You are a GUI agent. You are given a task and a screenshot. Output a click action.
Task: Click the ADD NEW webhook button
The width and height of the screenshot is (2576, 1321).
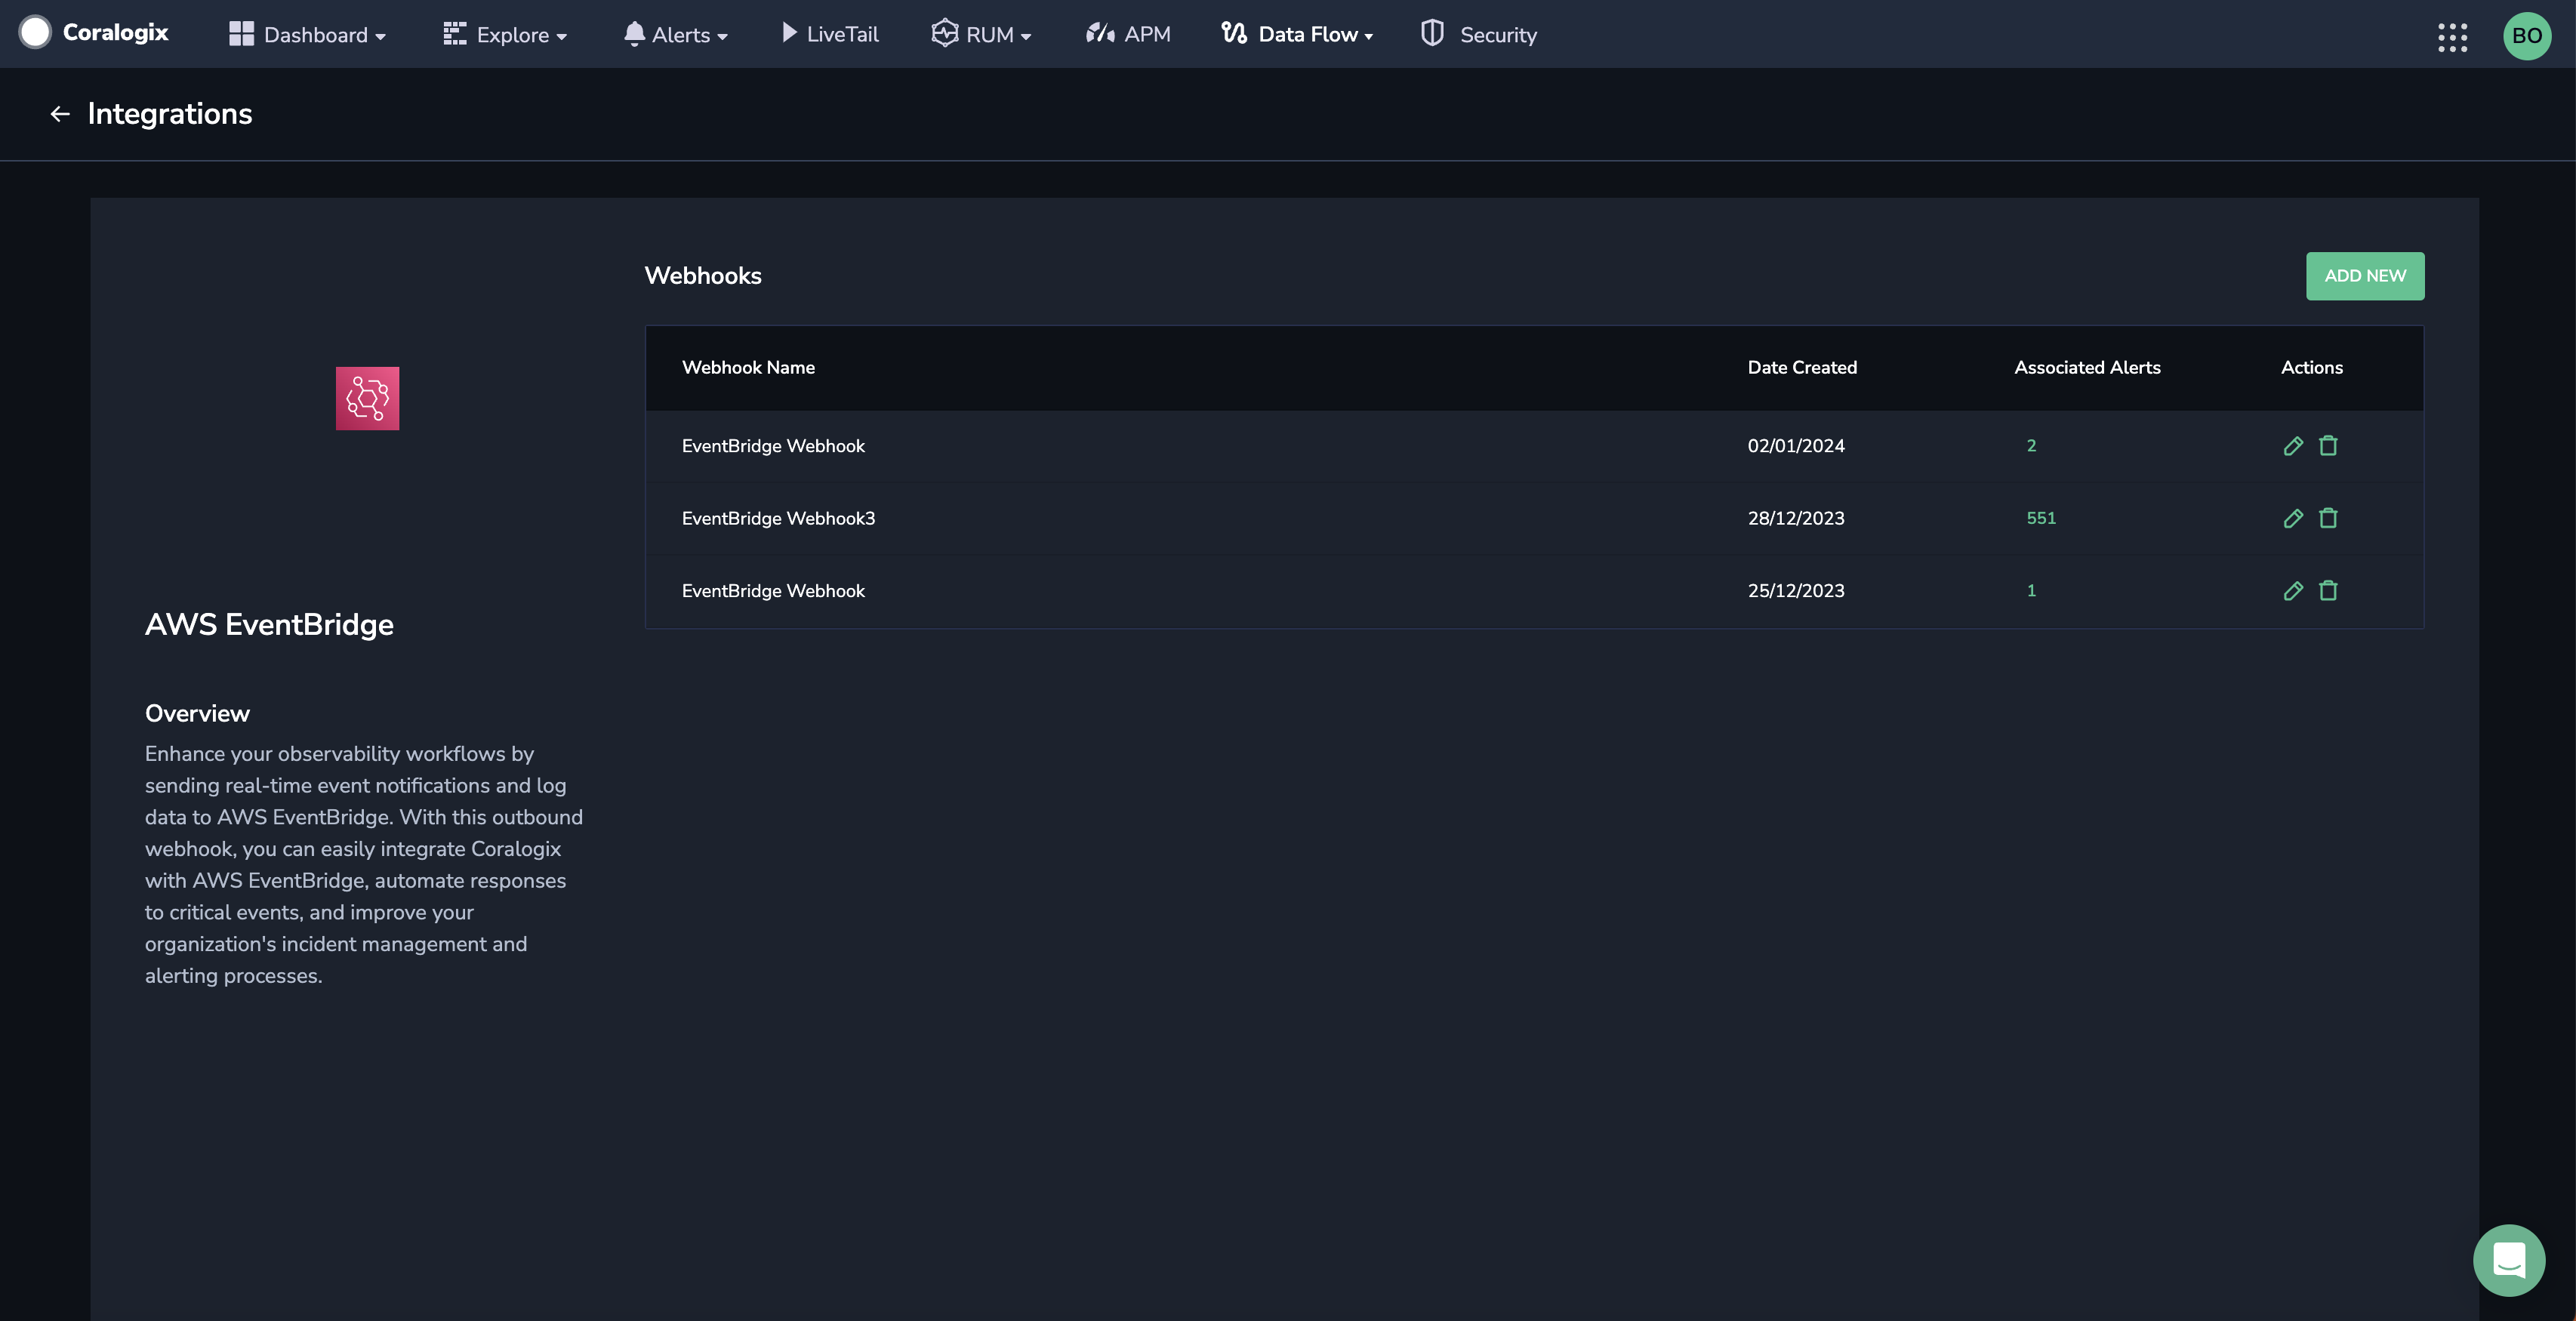click(x=2365, y=276)
